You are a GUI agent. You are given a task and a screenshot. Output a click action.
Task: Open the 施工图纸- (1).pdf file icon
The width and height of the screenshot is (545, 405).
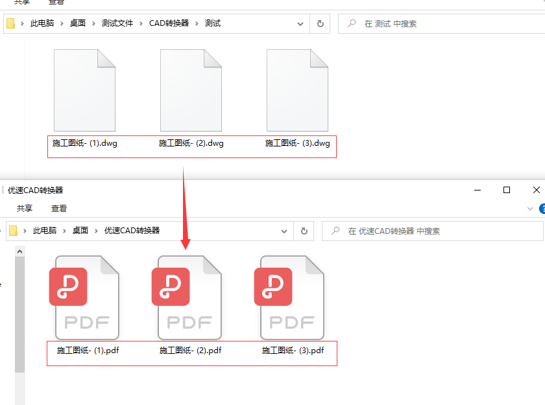coord(87,298)
